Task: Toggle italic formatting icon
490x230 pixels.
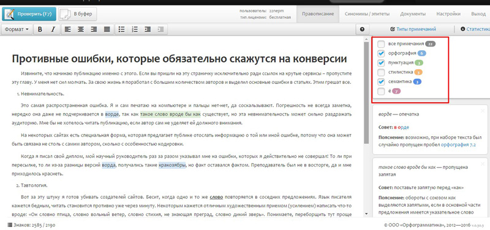Action: (x=53, y=29)
